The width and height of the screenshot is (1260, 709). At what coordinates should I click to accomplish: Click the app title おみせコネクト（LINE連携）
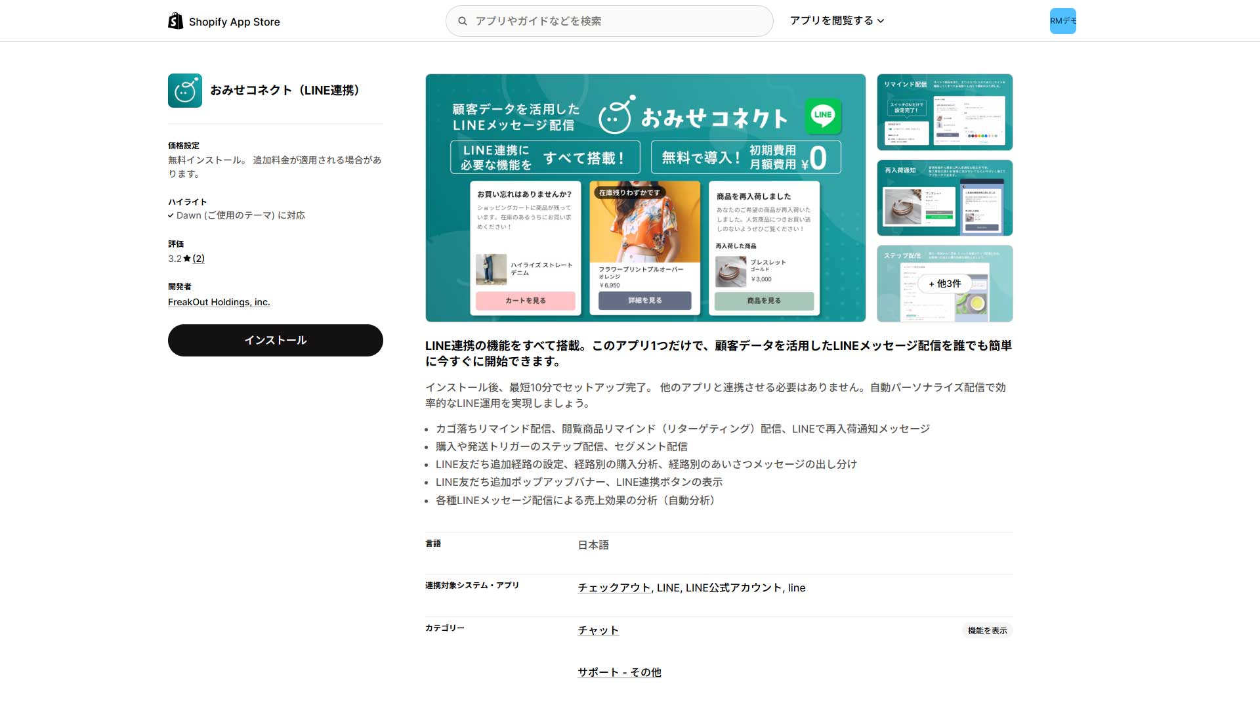tap(287, 91)
